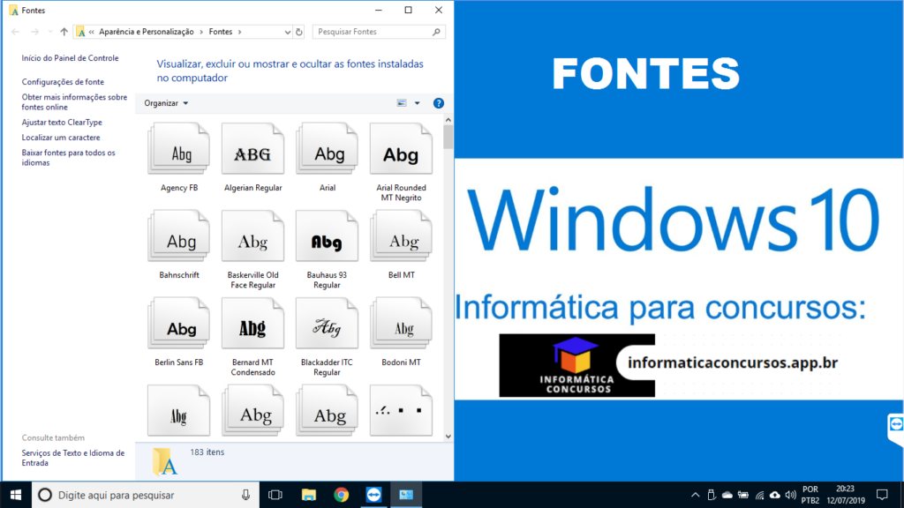This screenshot has height=508, width=904.
Task: Click the Task View taskbar icon
Action: [x=275, y=495]
